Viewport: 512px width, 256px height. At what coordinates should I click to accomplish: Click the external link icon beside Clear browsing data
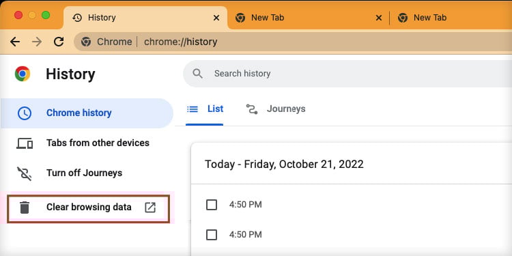click(150, 208)
